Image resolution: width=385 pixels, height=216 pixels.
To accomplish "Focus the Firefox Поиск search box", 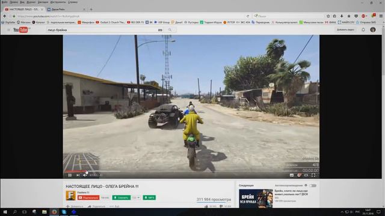I will 288,16.
